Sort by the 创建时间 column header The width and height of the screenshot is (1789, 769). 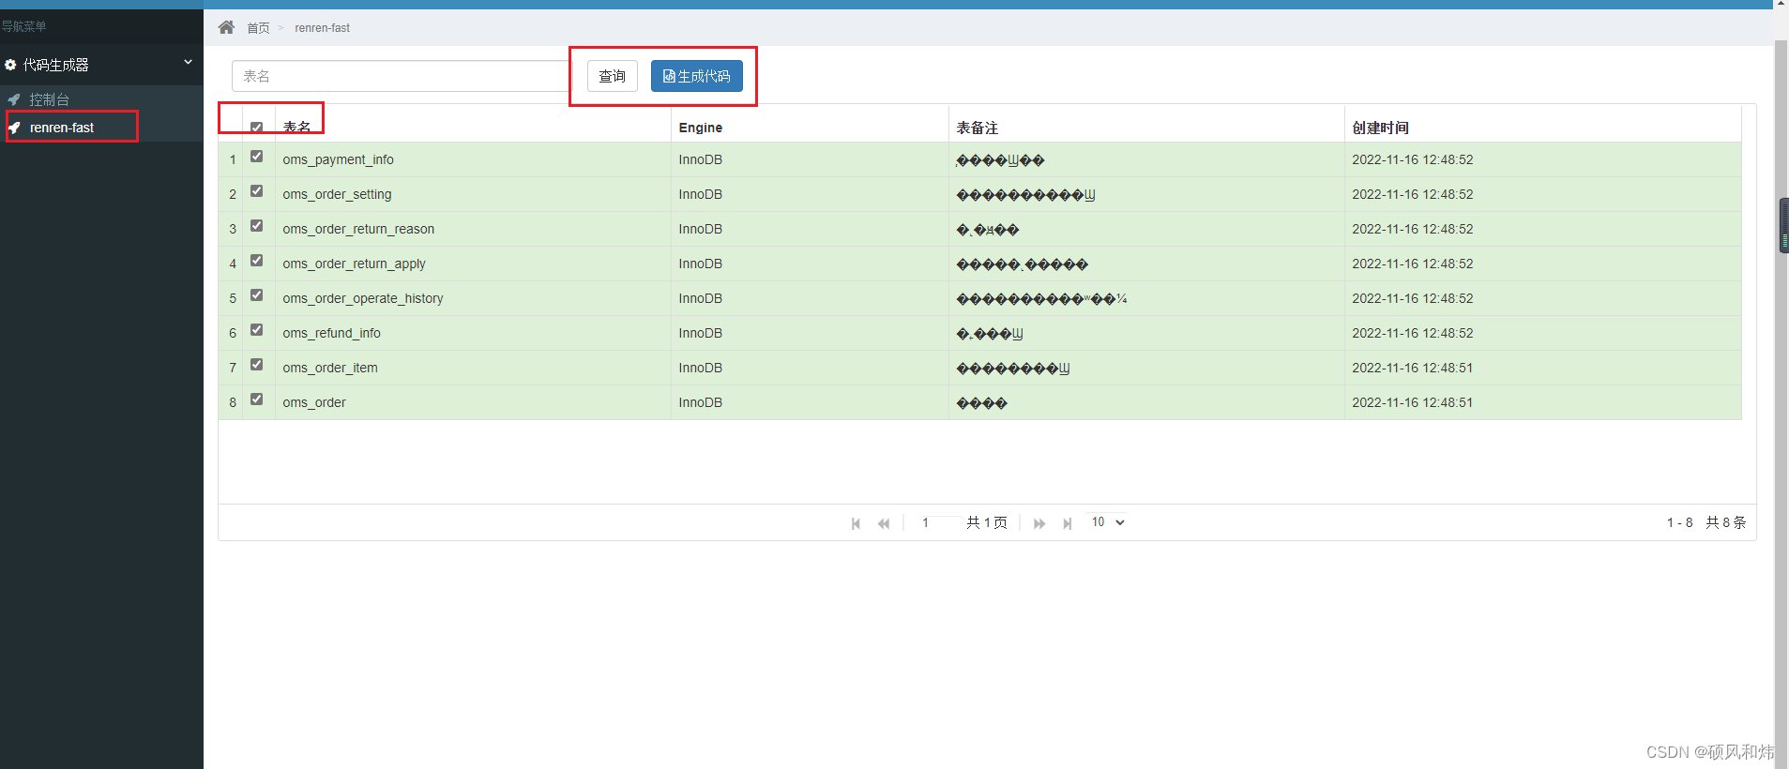1381,128
